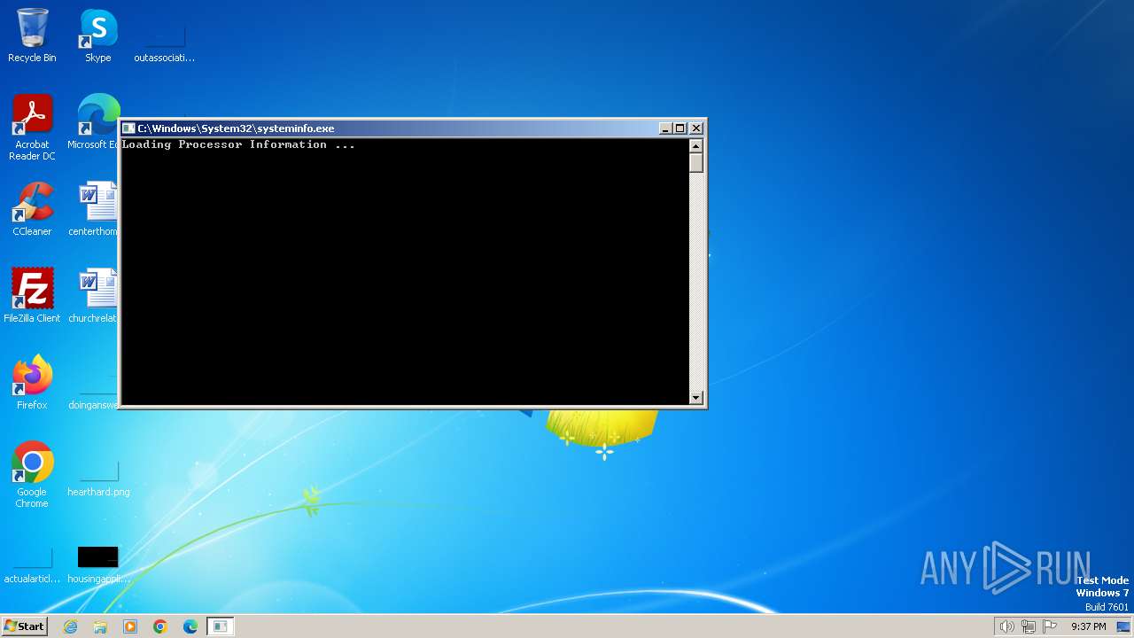The image size is (1134, 638).
Task: Open Microsoft Edge desktop shortcut
Action: pyautogui.click(x=96, y=122)
